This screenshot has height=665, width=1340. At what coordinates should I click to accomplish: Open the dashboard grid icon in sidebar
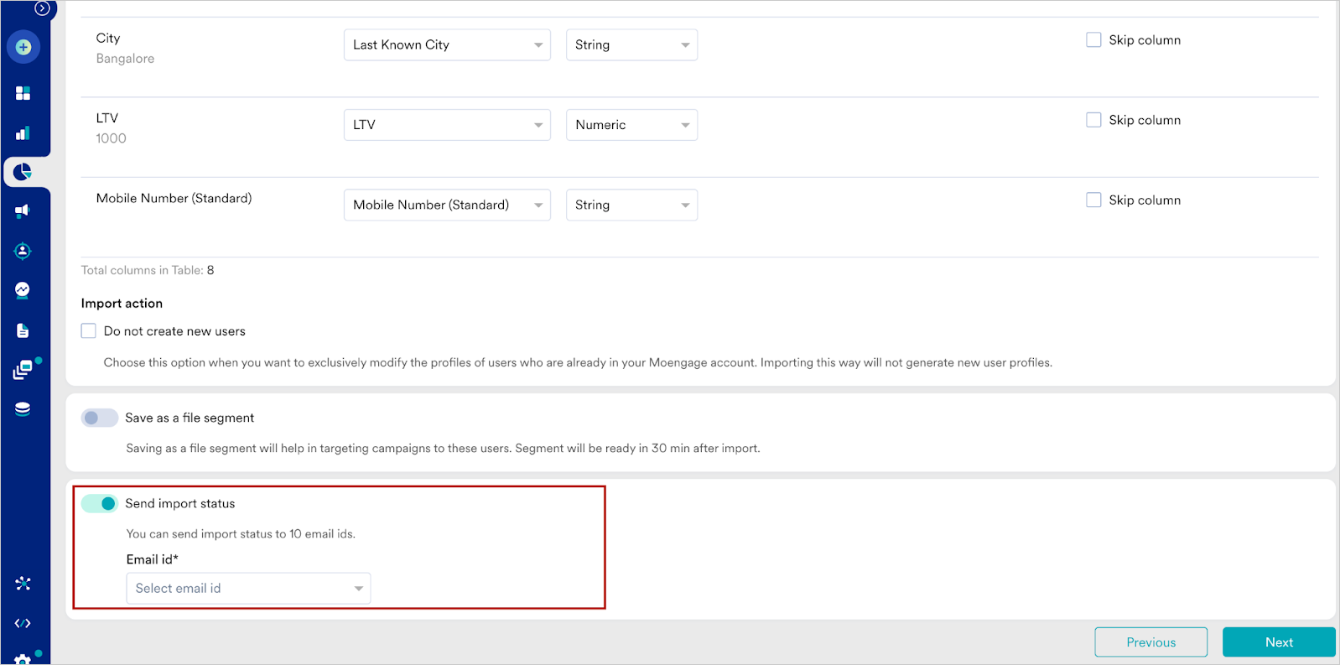(23, 93)
